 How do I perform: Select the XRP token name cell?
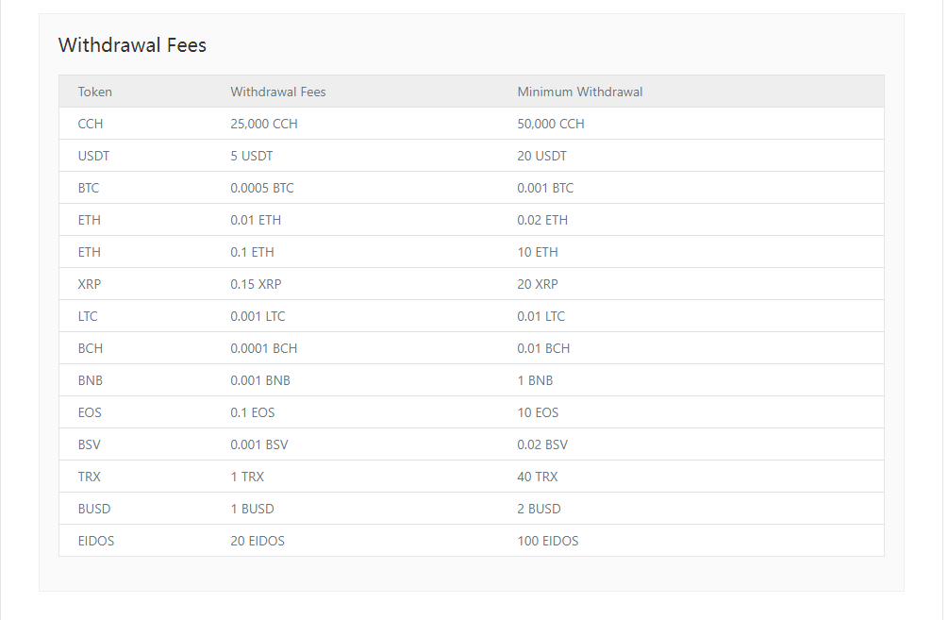[x=90, y=284]
